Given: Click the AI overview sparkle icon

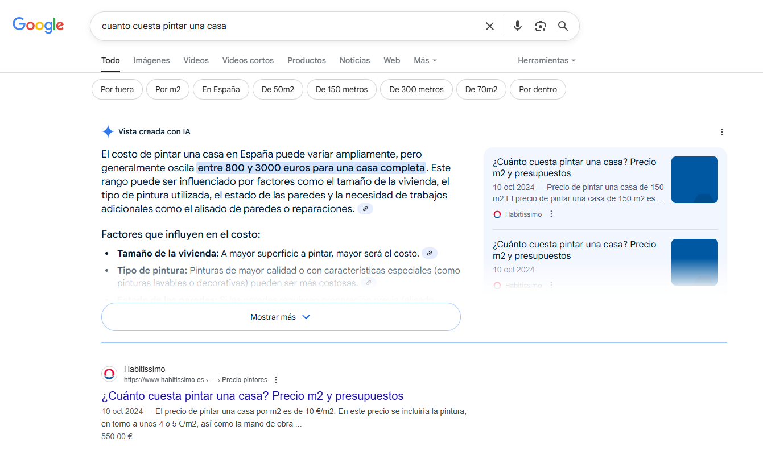Looking at the screenshot, I should [108, 131].
